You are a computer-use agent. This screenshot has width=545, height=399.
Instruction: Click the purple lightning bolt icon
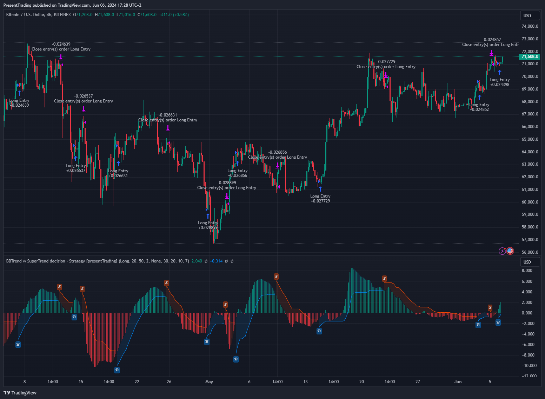(x=503, y=251)
